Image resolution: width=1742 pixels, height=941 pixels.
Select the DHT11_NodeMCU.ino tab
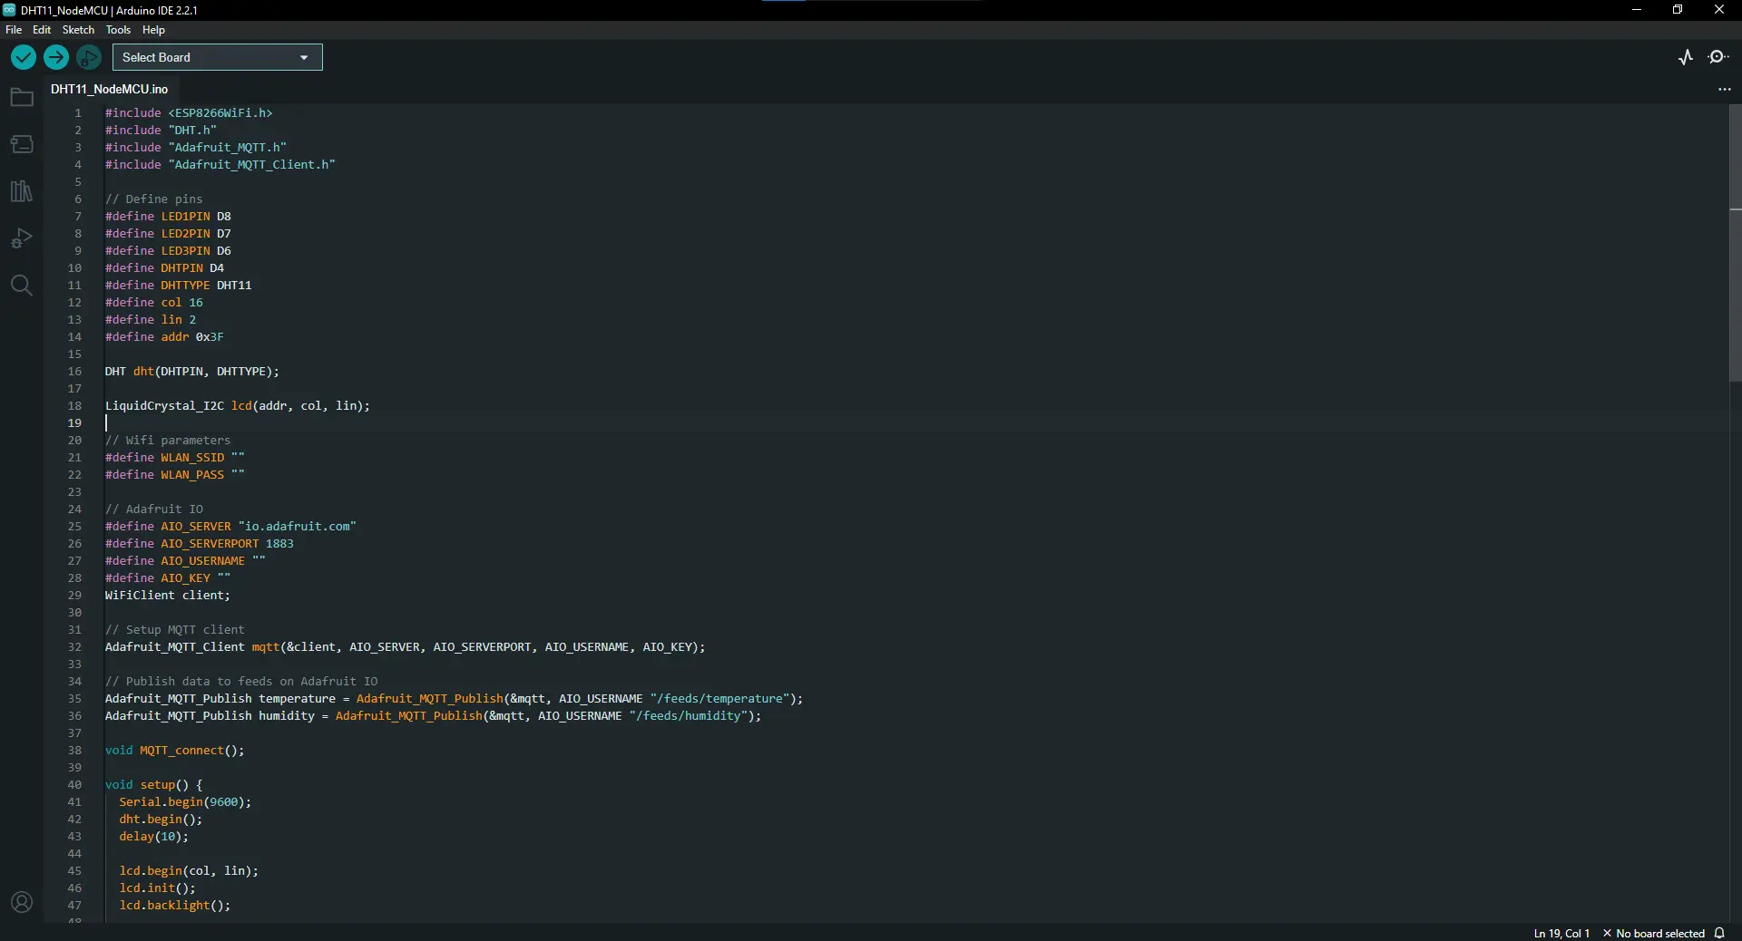tap(110, 89)
